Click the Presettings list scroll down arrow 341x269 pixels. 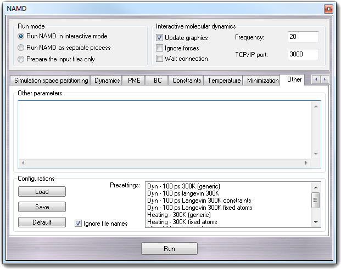point(316,222)
